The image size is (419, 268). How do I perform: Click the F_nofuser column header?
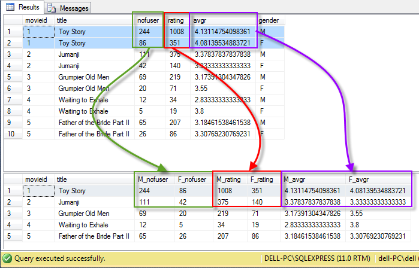193,179
